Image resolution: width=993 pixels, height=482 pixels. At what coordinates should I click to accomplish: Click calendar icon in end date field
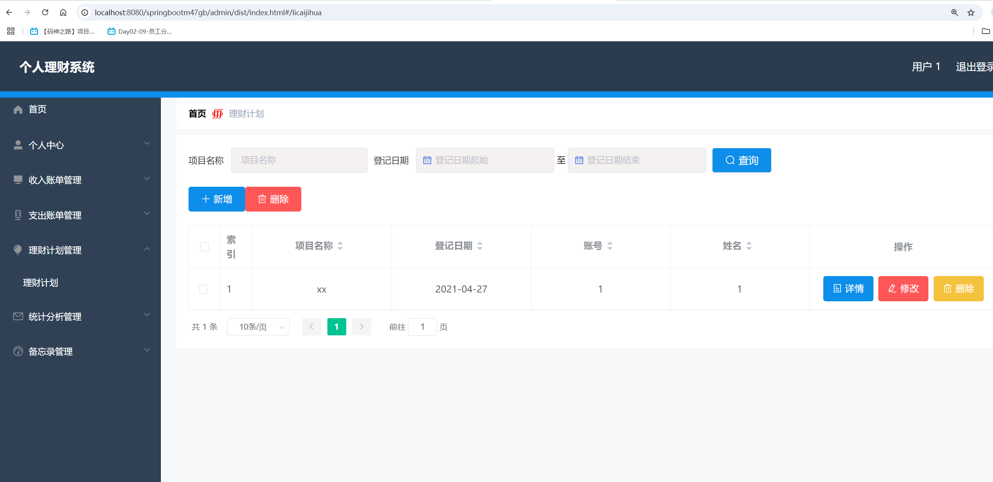(579, 160)
